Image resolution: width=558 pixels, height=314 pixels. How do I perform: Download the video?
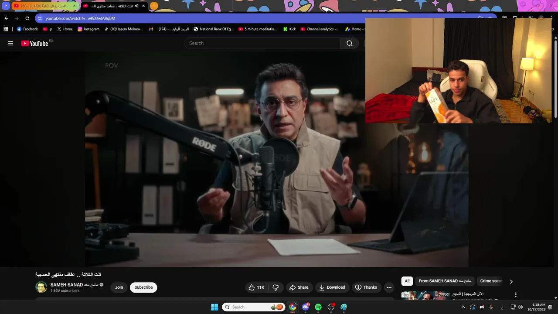[332, 287]
